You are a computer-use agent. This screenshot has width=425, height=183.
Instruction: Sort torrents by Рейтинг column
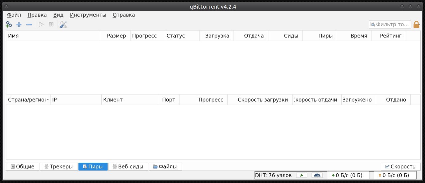[389, 36]
